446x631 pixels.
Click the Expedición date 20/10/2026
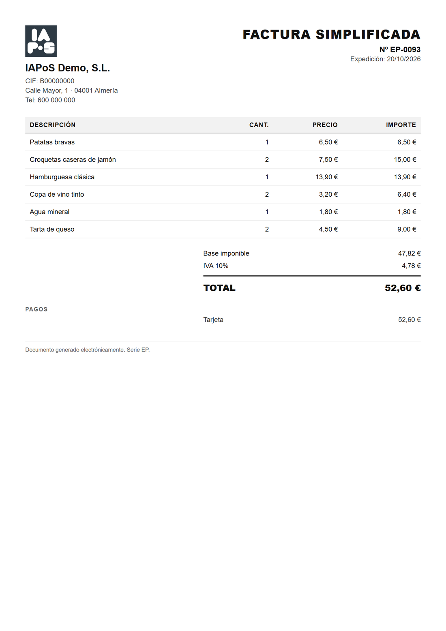[385, 59]
